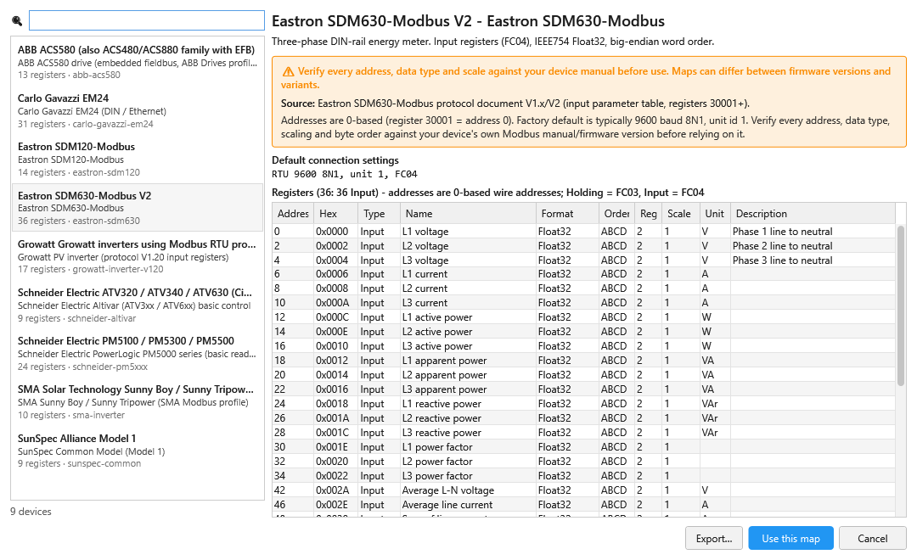Click the 9 devices count label

(x=31, y=512)
